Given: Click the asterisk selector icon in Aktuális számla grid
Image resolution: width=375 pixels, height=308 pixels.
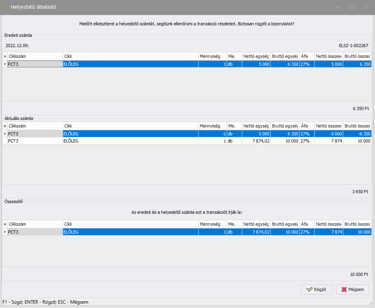Looking at the screenshot, I should pyautogui.click(x=5, y=126).
